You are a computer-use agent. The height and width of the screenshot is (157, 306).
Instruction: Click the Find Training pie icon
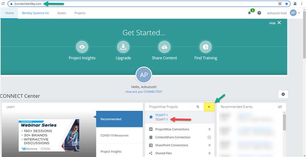click(206, 47)
